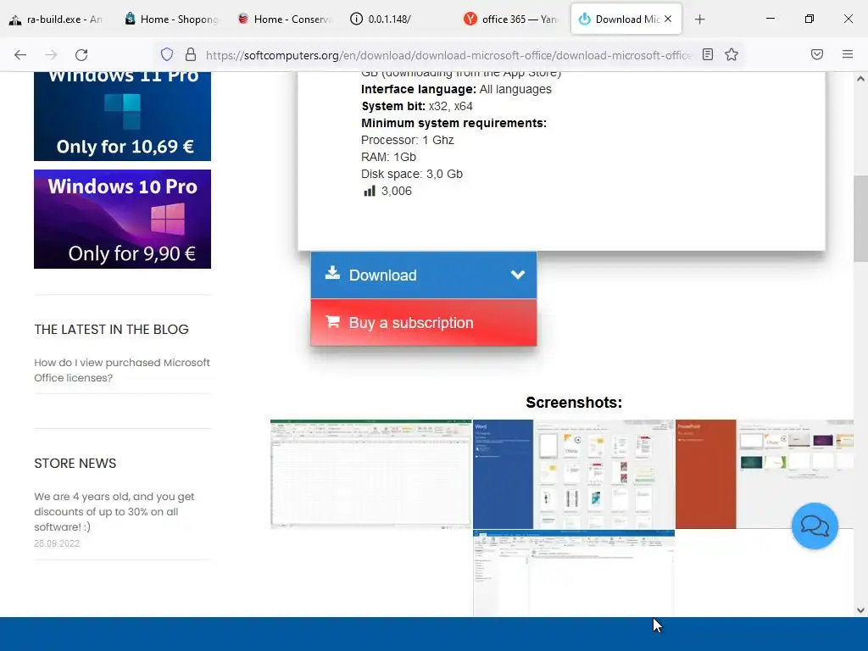This screenshot has height=651, width=868.
Task: Click the Processor: 1 Ghz line
Action: 408,140
